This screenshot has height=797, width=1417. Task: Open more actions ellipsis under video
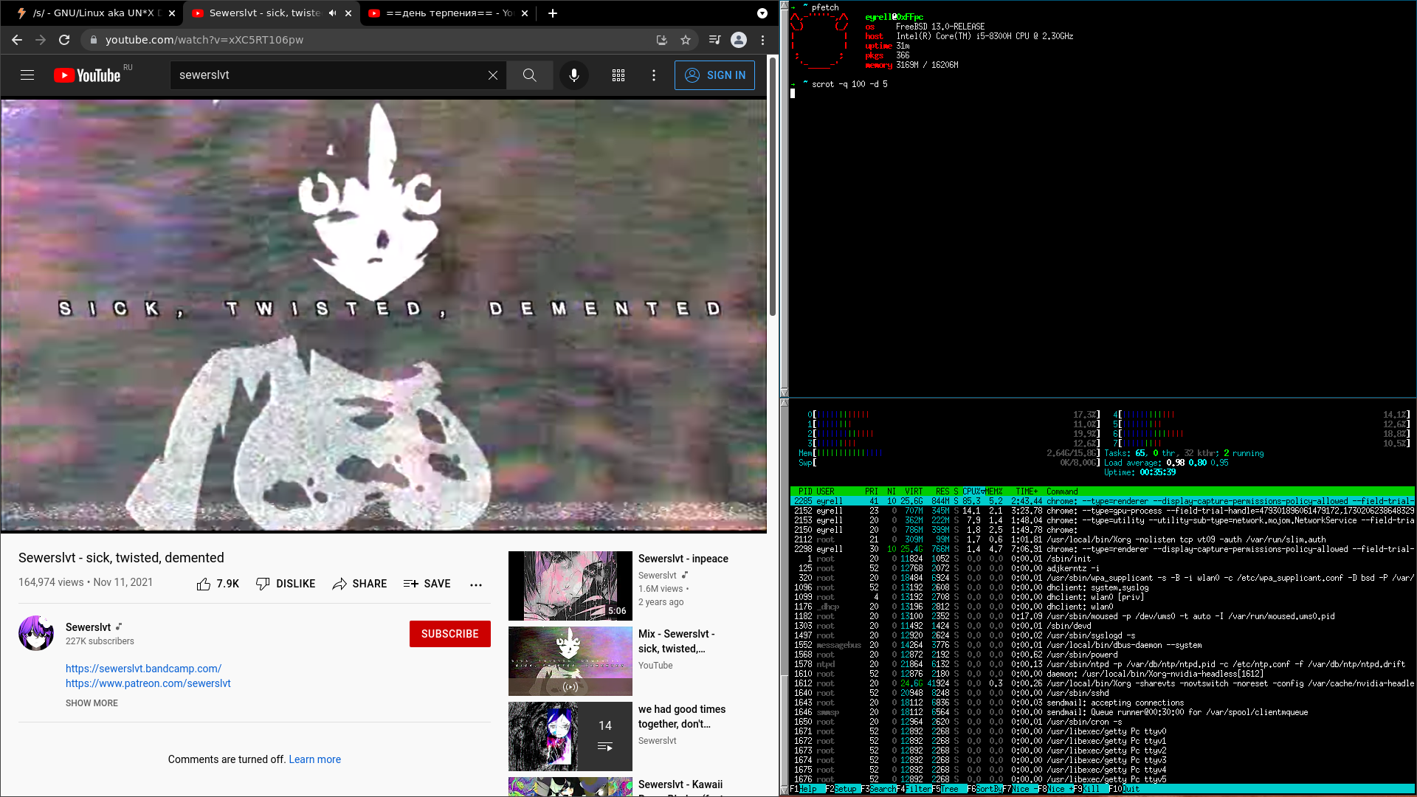(x=476, y=584)
